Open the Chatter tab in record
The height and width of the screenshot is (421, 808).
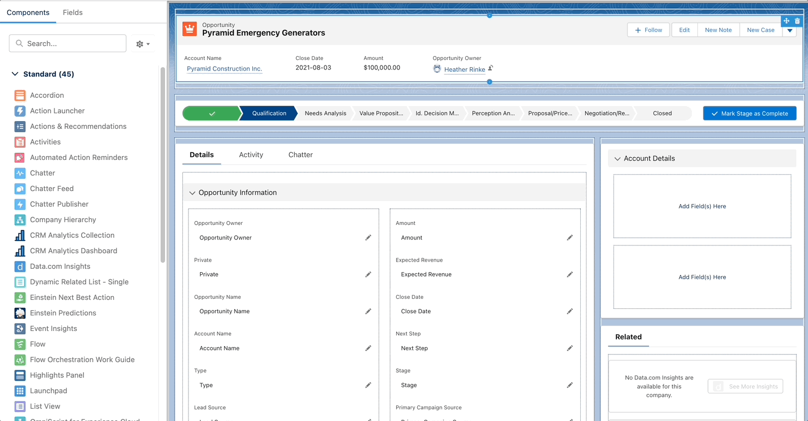(x=301, y=155)
